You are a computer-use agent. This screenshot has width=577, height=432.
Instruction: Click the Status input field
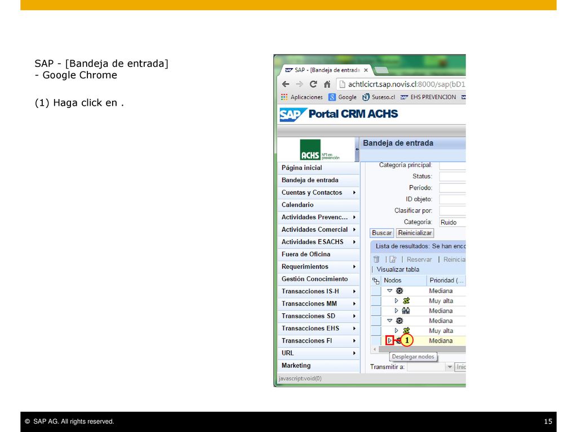point(452,176)
